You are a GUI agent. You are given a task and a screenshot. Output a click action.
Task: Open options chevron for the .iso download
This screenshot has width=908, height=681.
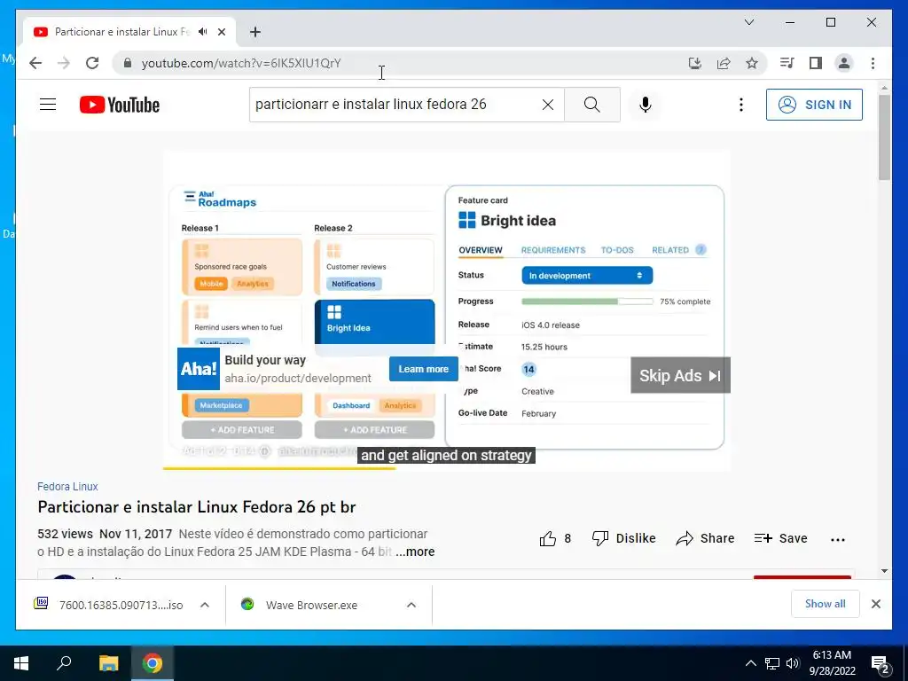(x=205, y=605)
